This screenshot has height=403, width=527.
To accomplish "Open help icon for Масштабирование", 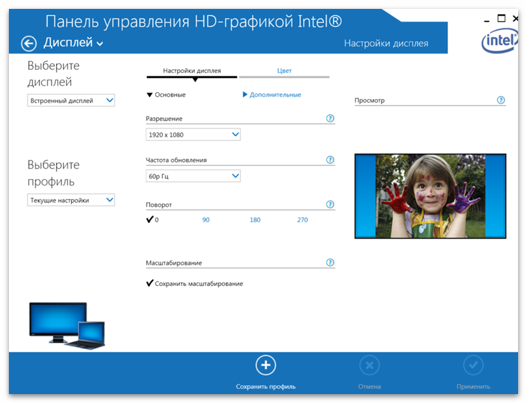I will pyautogui.click(x=330, y=263).
